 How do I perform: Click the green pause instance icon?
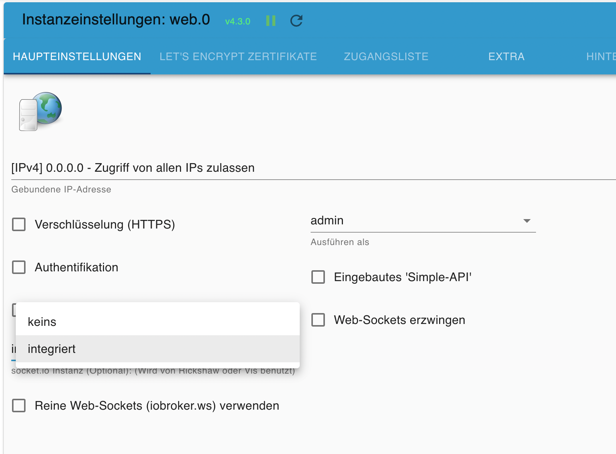pyautogui.click(x=270, y=21)
